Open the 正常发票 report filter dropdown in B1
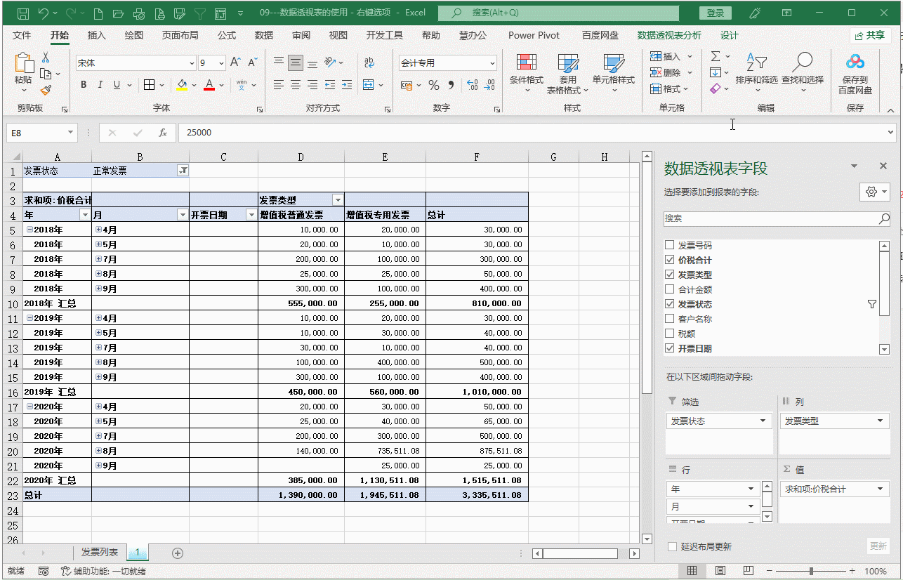This screenshot has height=580, width=903. point(183,171)
